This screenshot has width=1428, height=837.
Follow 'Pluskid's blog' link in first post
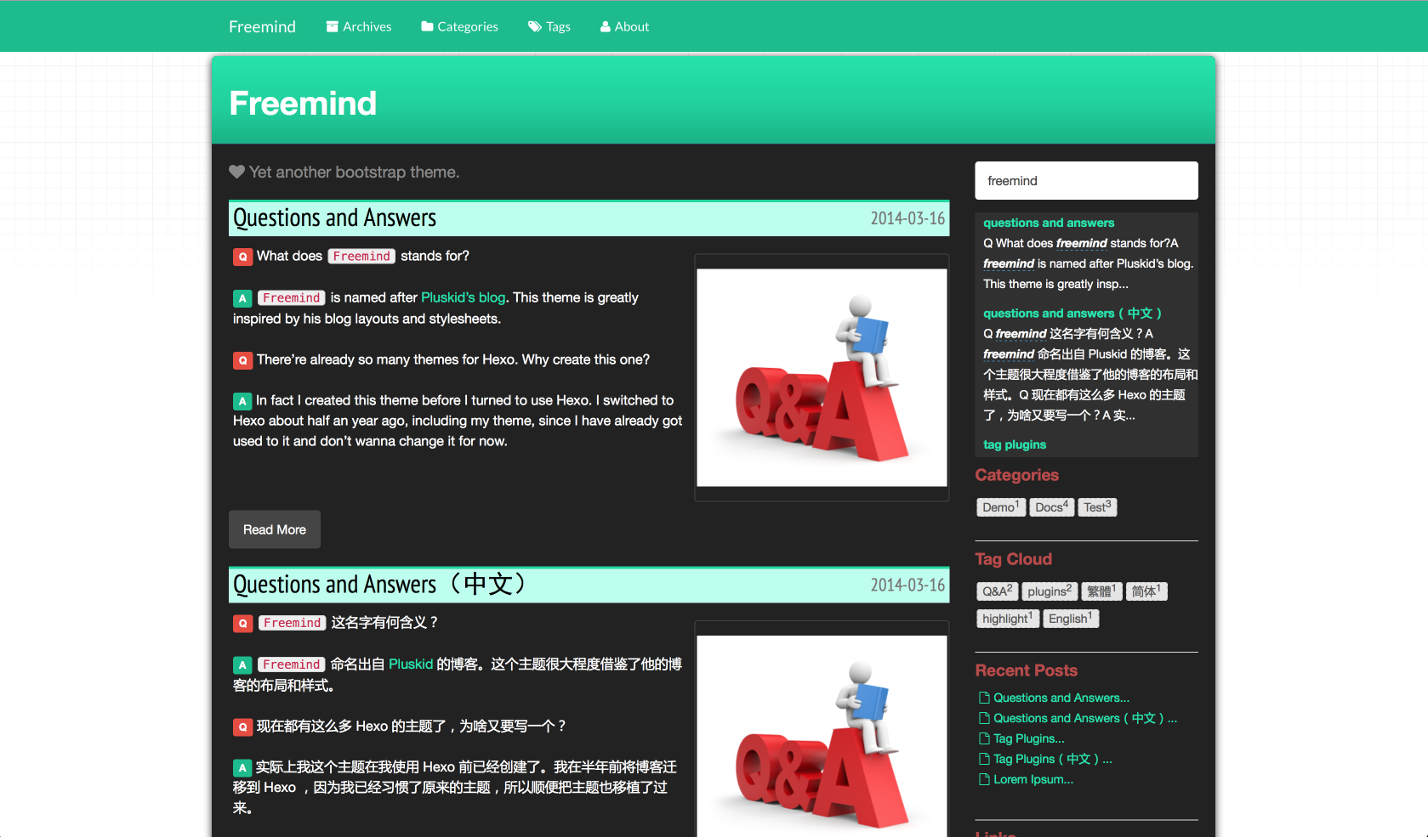pos(463,297)
